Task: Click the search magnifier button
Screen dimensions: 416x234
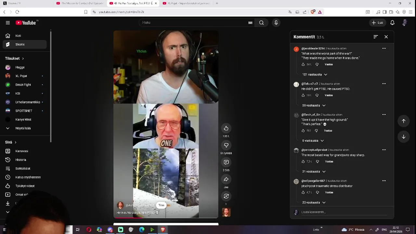Action: [x=261, y=23]
